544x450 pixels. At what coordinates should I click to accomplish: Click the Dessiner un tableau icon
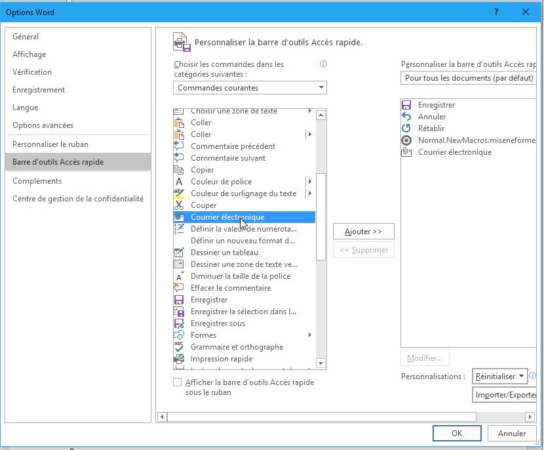(179, 253)
